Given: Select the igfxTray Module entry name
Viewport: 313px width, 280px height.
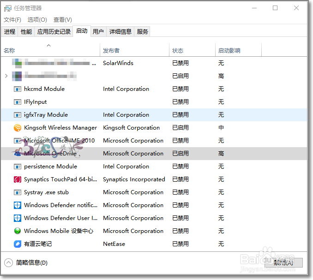Looking at the screenshot, I should tap(46, 115).
